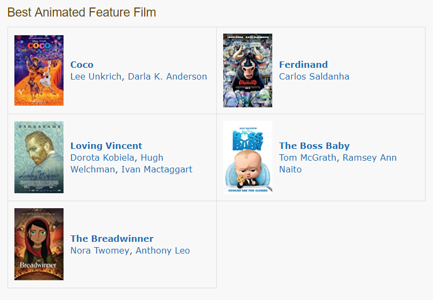Select the Loving Vincent poster thumbnail

(x=39, y=157)
